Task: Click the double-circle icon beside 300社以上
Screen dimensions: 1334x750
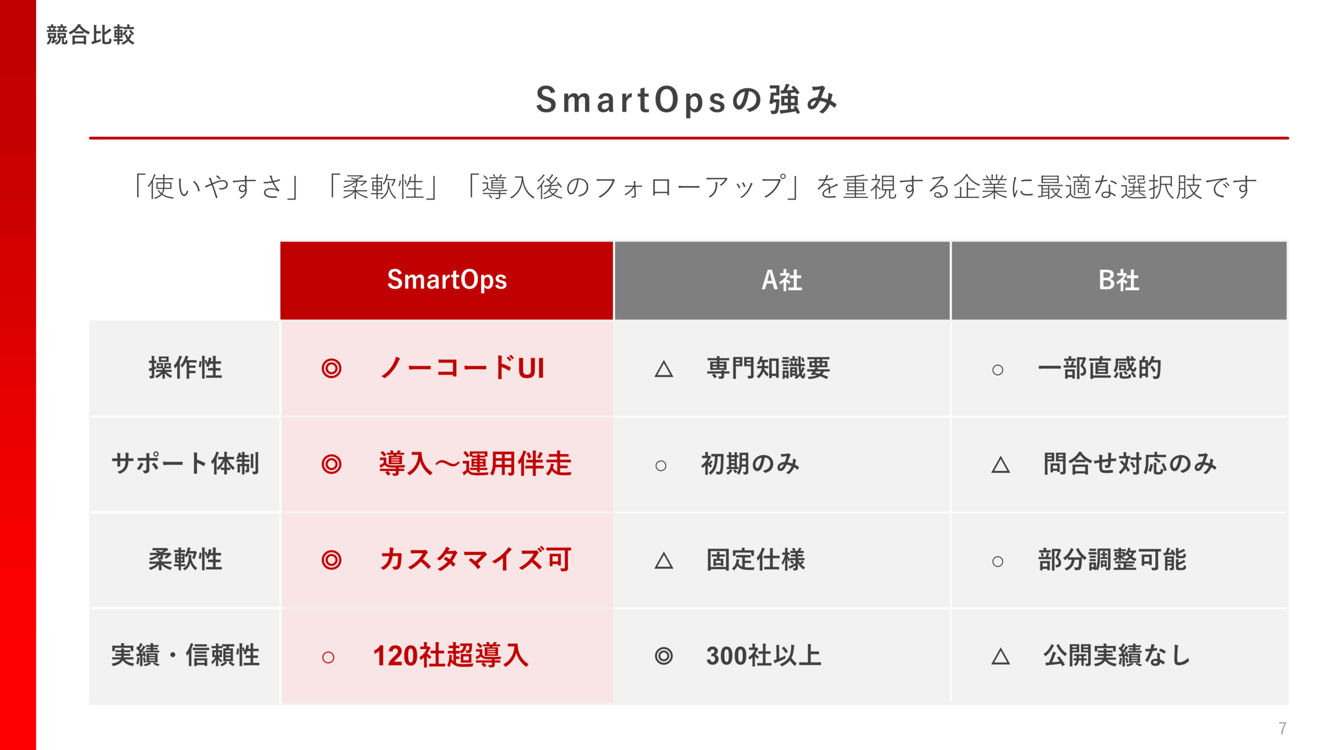Action: click(663, 656)
